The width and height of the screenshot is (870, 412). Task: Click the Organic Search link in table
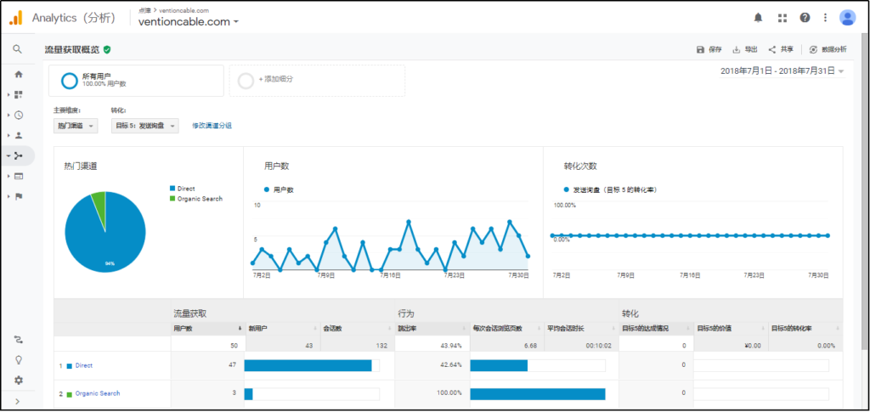point(98,393)
